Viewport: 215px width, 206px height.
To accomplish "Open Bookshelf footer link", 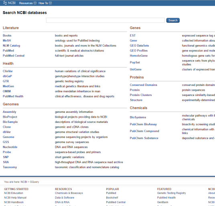I will 112,198.
